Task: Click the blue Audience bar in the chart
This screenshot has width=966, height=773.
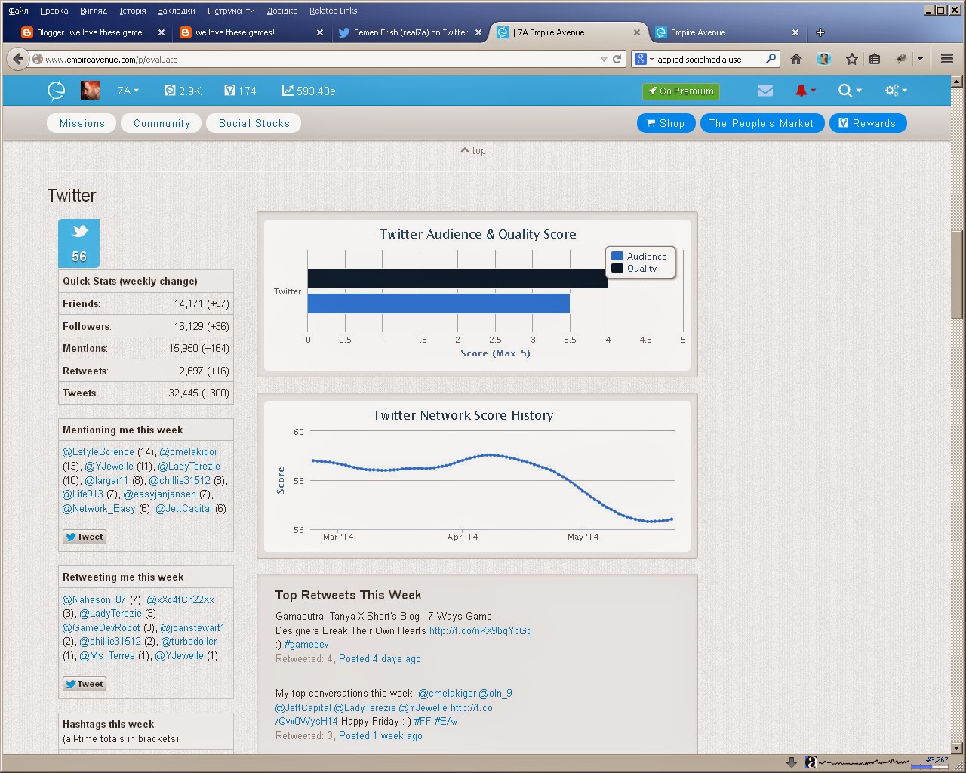Action: 438,303
